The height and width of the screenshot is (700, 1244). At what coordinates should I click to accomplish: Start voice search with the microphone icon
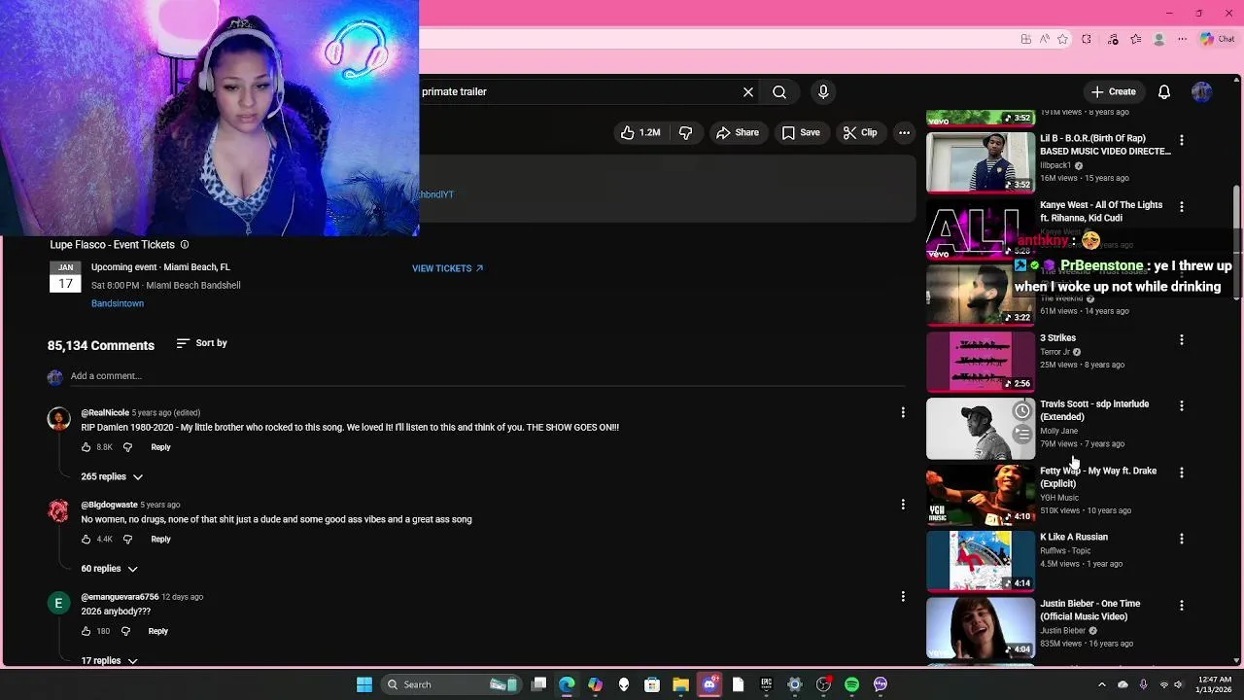point(823,91)
